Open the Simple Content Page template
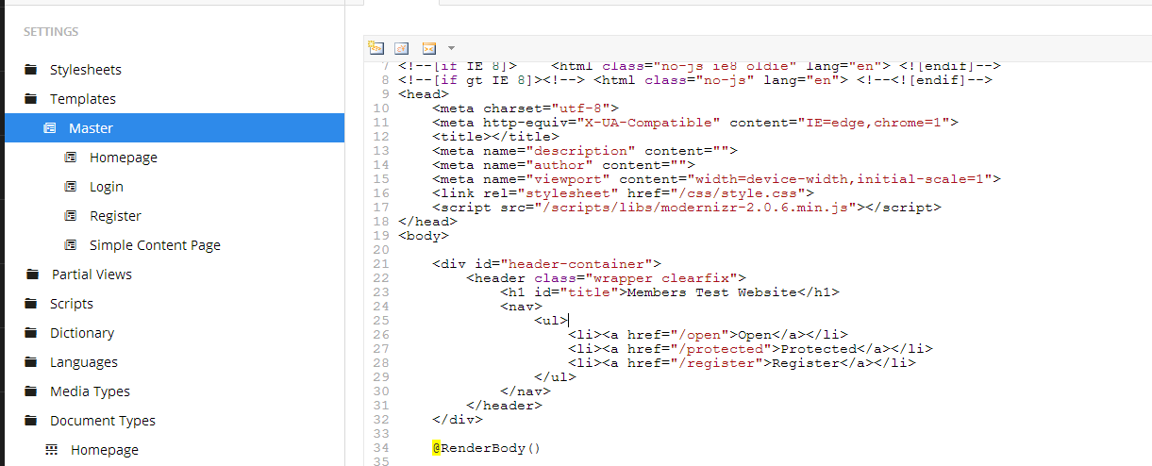Viewport: 1152px width, 466px height. (x=155, y=245)
